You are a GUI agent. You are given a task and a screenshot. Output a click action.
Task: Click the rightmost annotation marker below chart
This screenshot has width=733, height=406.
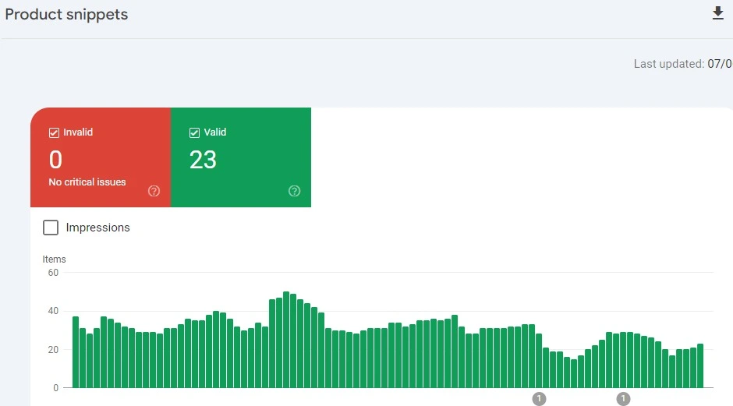[623, 399]
